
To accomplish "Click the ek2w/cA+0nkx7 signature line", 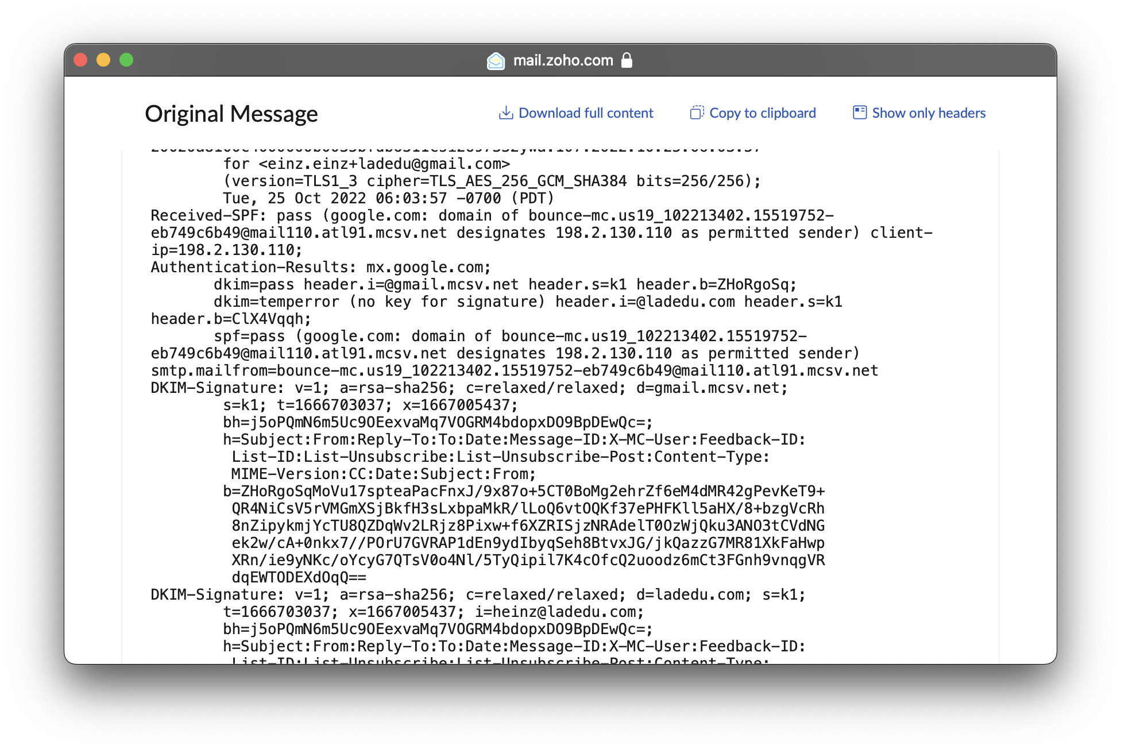I will tap(528, 543).
